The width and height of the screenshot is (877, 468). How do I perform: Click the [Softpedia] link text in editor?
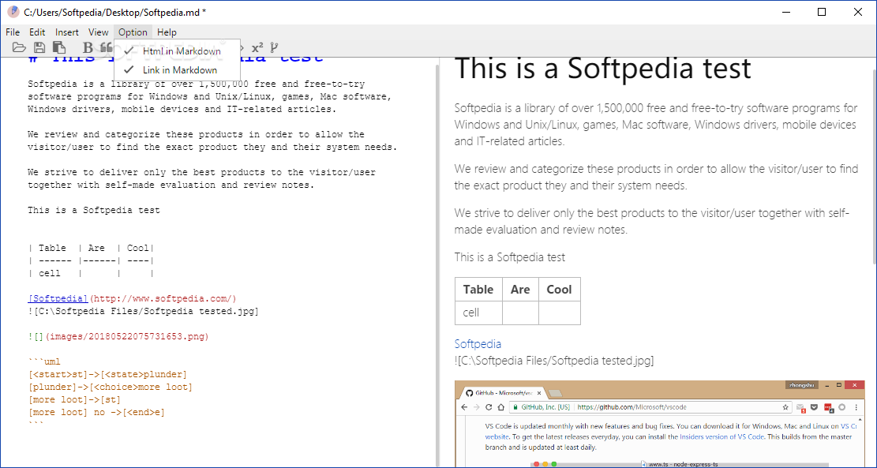click(x=58, y=298)
